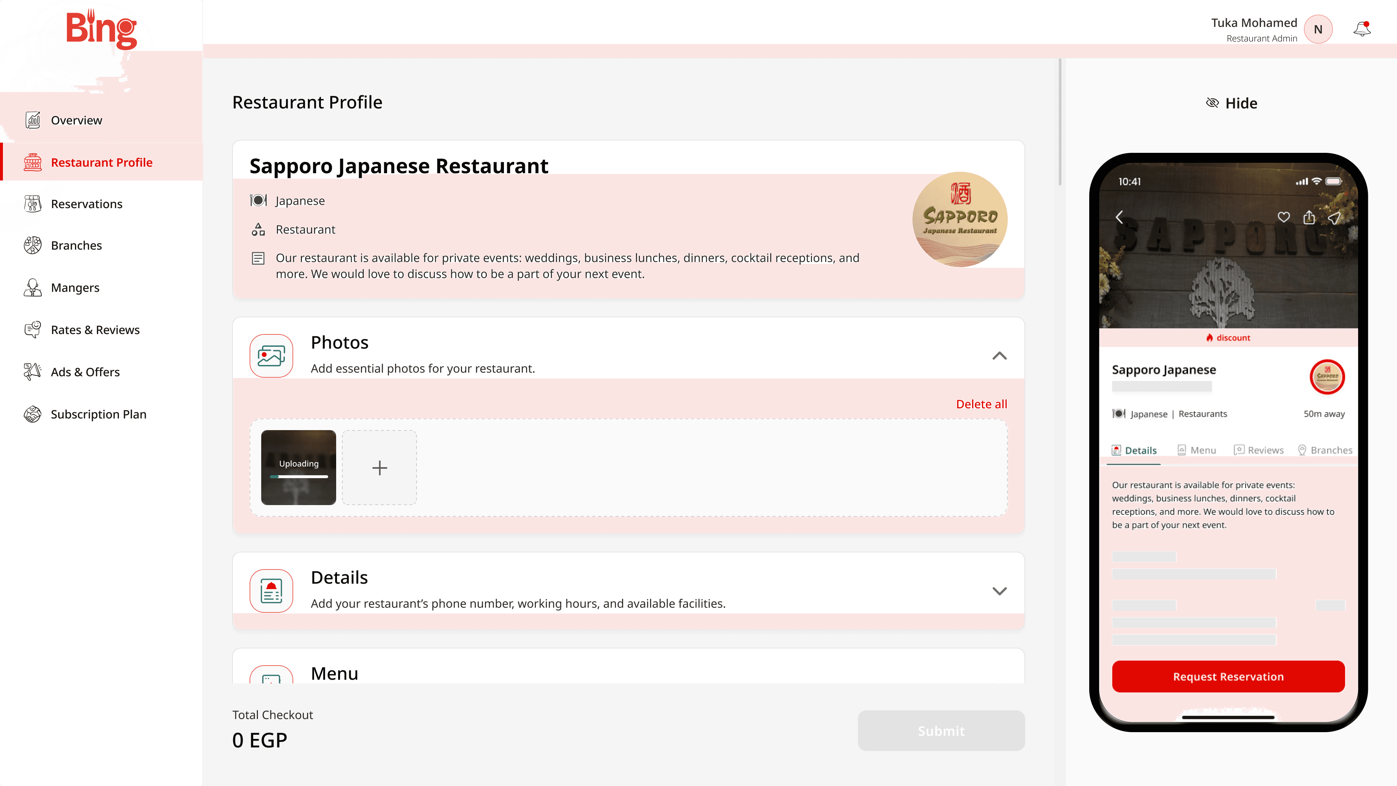
Task: Click the Details section icon
Action: tap(271, 591)
